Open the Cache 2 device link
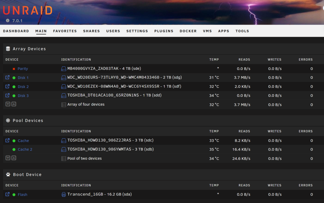This screenshot has height=203, width=324. (x=25, y=149)
